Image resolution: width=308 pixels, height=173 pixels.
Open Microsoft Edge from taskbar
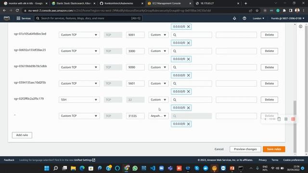coord(82,168)
